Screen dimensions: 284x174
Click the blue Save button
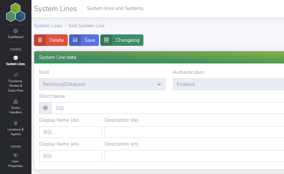point(84,40)
